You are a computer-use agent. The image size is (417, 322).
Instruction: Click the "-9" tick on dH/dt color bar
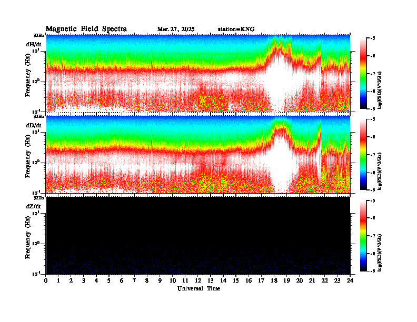tap(373, 109)
